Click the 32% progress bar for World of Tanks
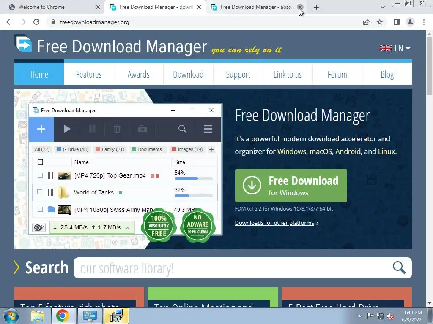This screenshot has height=324, width=433. (x=194, y=196)
